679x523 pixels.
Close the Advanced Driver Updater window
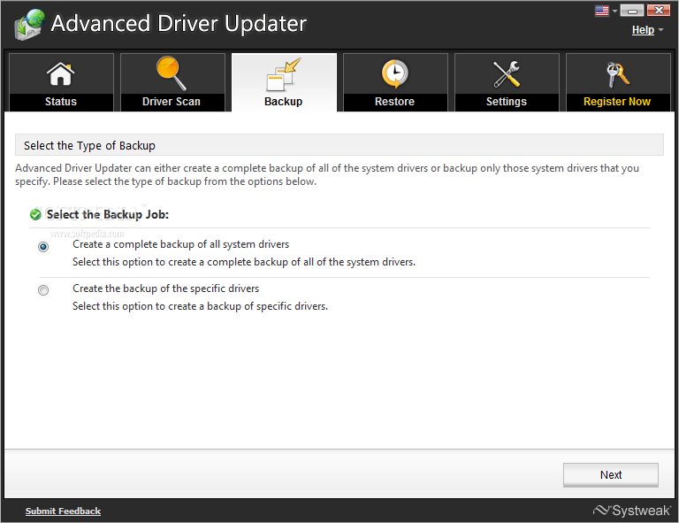click(x=659, y=11)
